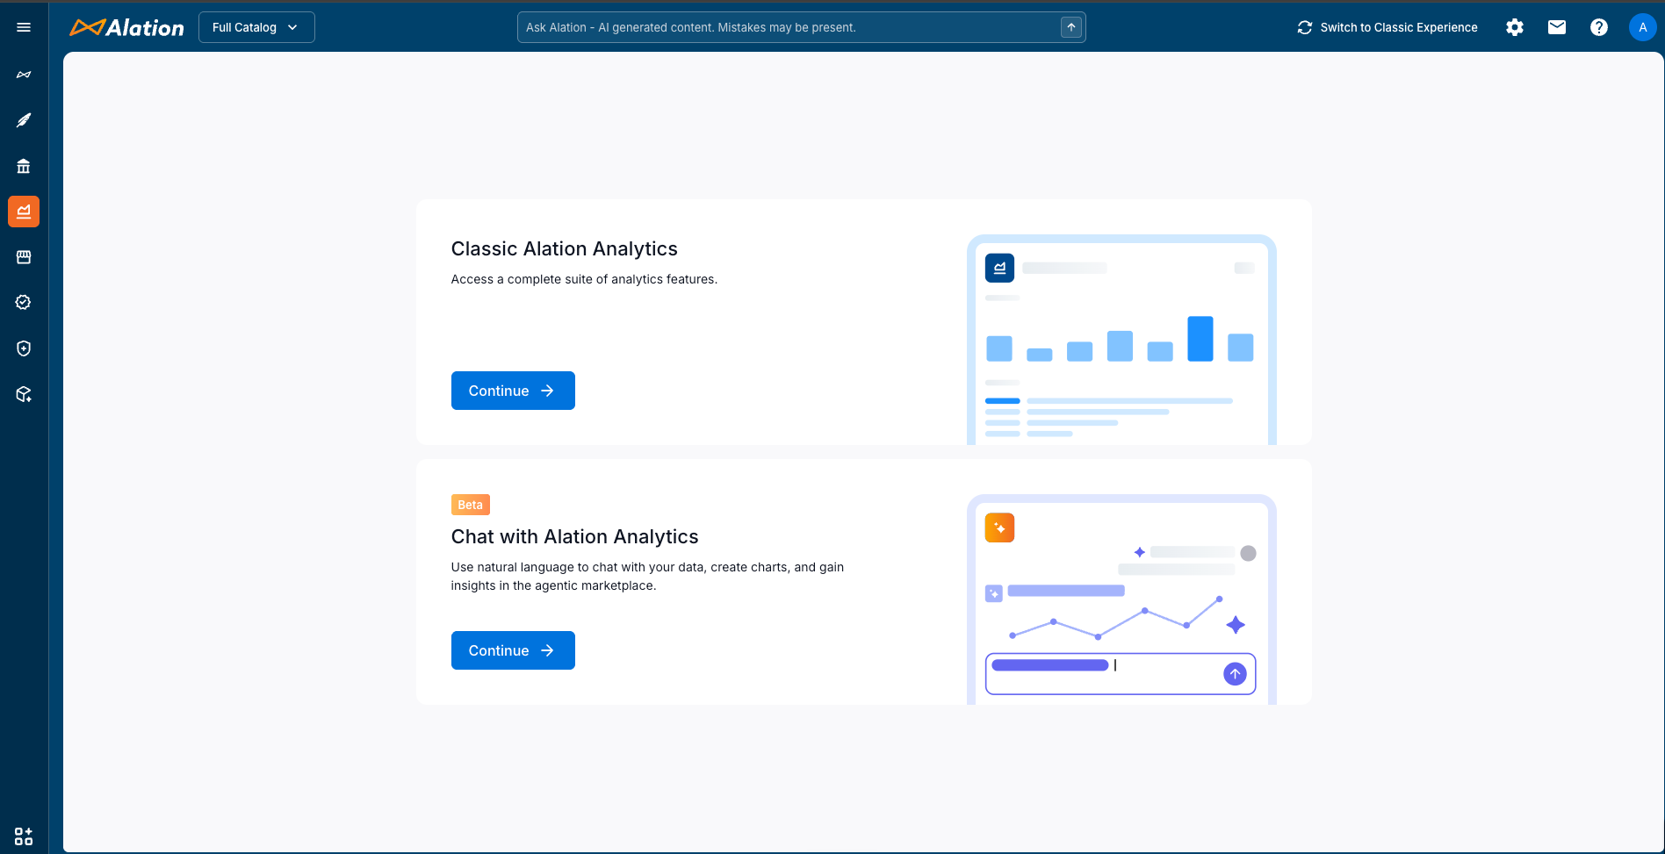Open the settings gear
Viewport: 1665px width, 854px height.
(x=1515, y=27)
